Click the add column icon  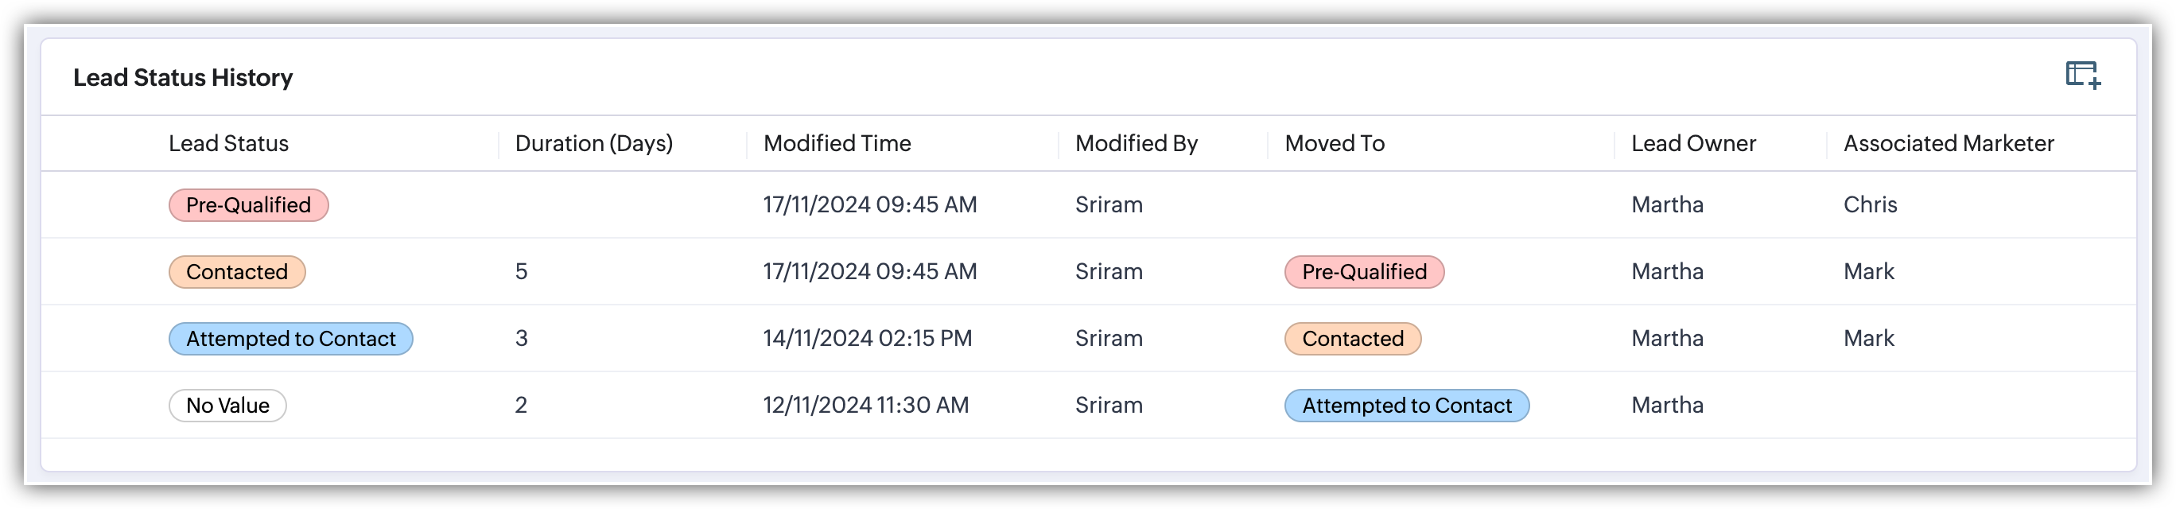point(2082,75)
